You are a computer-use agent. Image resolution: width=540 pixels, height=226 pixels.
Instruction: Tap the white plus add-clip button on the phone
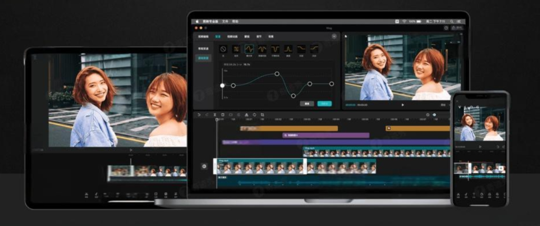(501, 169)
